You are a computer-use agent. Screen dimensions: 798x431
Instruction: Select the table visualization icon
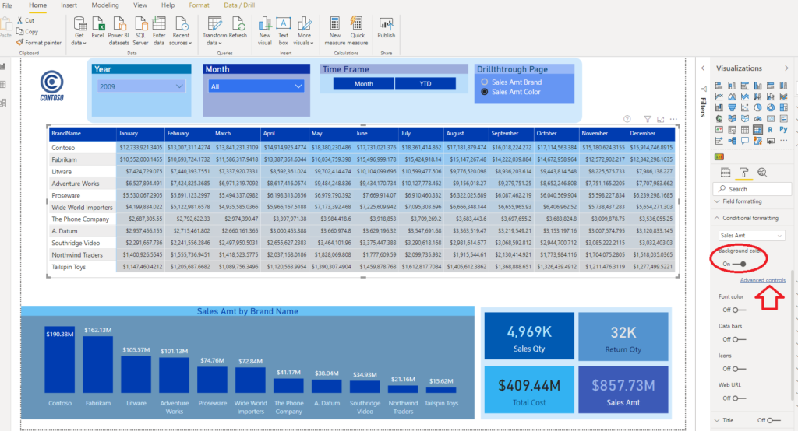pyautogui.click(x=745, y=130)
